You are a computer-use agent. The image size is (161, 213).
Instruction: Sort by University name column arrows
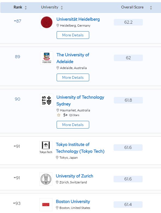(x=62, y=8)
